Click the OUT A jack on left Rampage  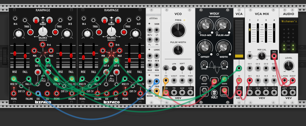click(x=38, y=60)
